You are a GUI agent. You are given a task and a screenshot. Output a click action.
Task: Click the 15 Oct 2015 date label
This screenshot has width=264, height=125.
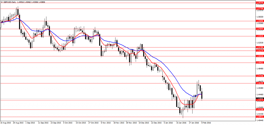coord(81,123)
